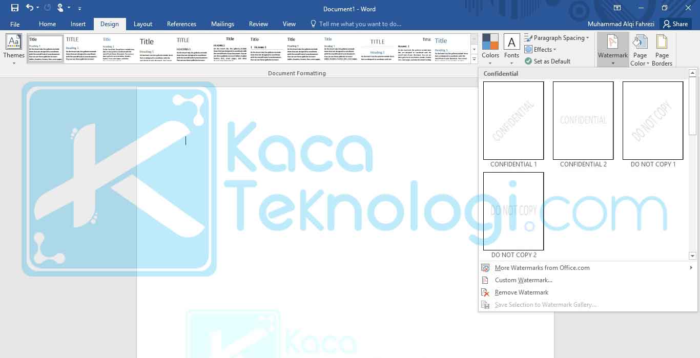Click the Redo icon in quick access

(x=48, y=8)
